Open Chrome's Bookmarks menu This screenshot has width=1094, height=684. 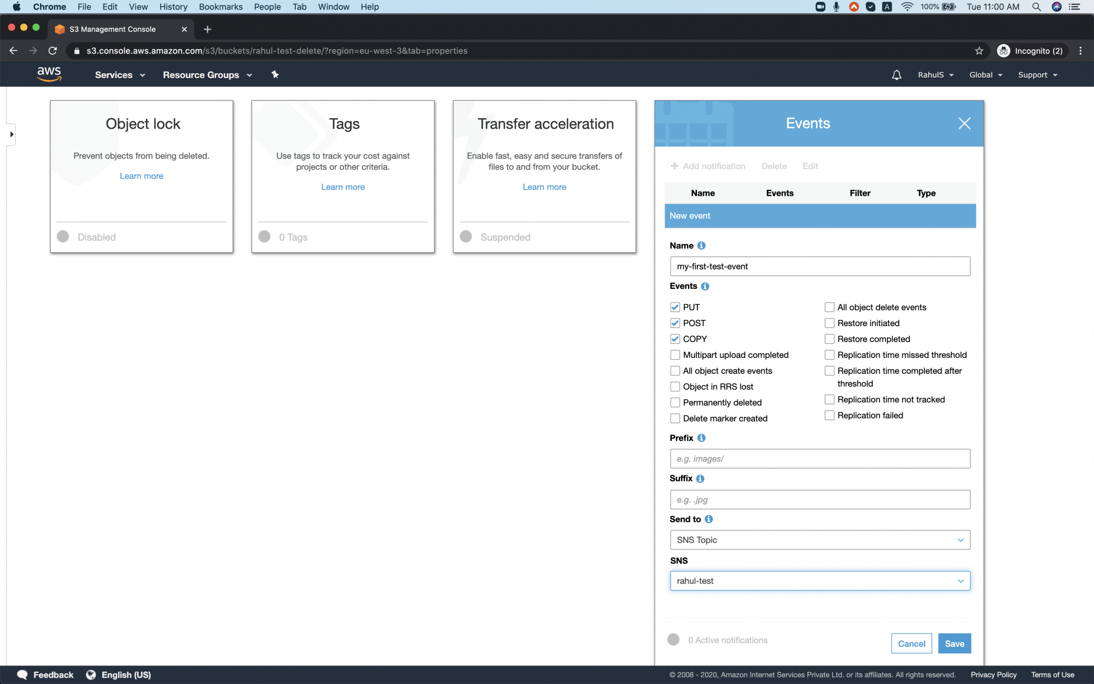click(220, 7)
